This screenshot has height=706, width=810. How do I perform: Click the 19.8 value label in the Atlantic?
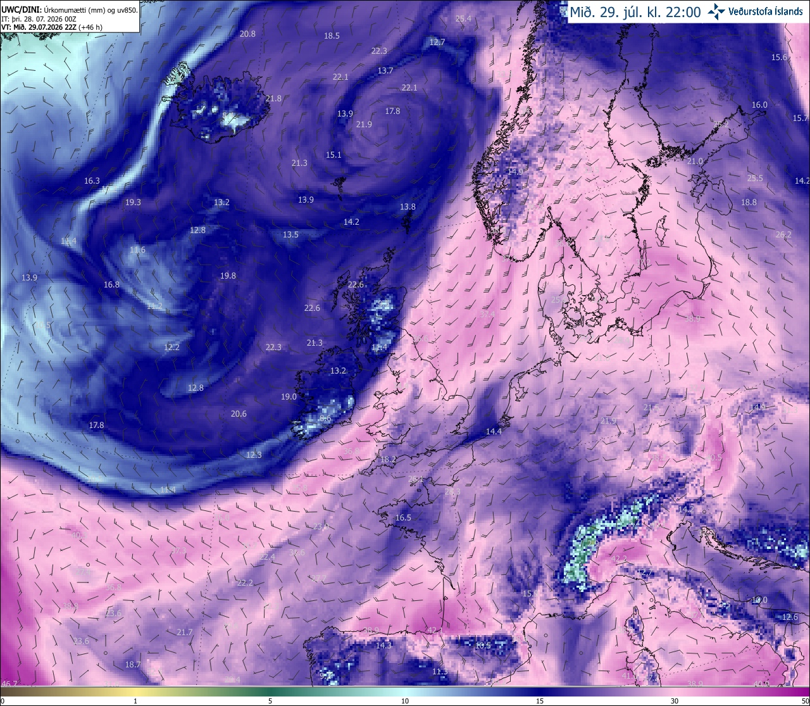click(x=228, y=275)
